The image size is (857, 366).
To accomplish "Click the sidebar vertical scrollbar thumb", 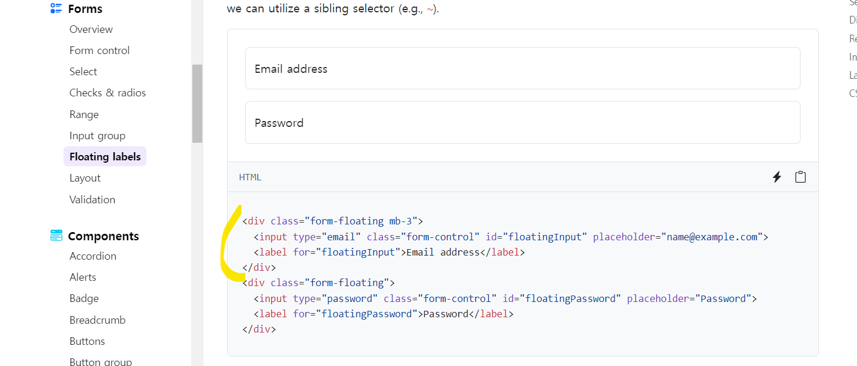I will pos(197,103).
